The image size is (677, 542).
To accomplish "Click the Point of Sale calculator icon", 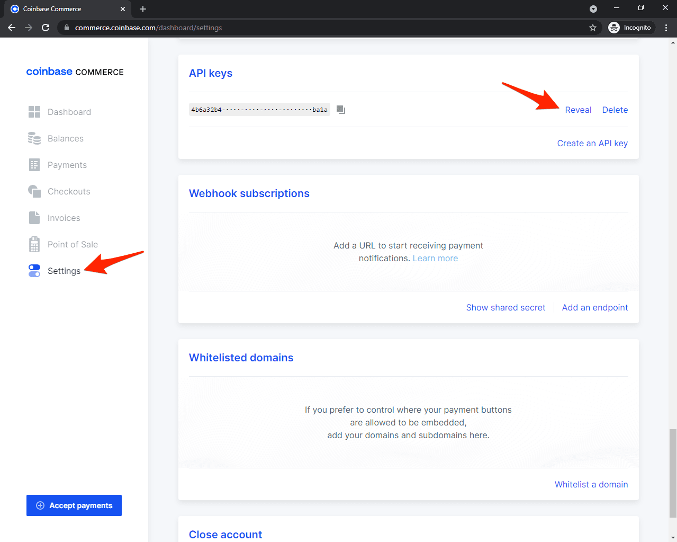I will (34, 244).
